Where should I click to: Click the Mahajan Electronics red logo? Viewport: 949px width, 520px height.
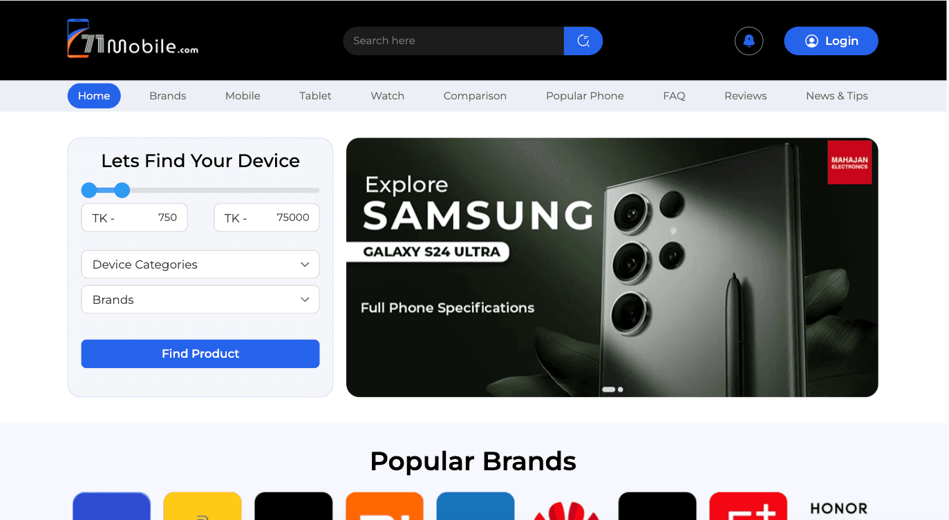click(849, 163)
